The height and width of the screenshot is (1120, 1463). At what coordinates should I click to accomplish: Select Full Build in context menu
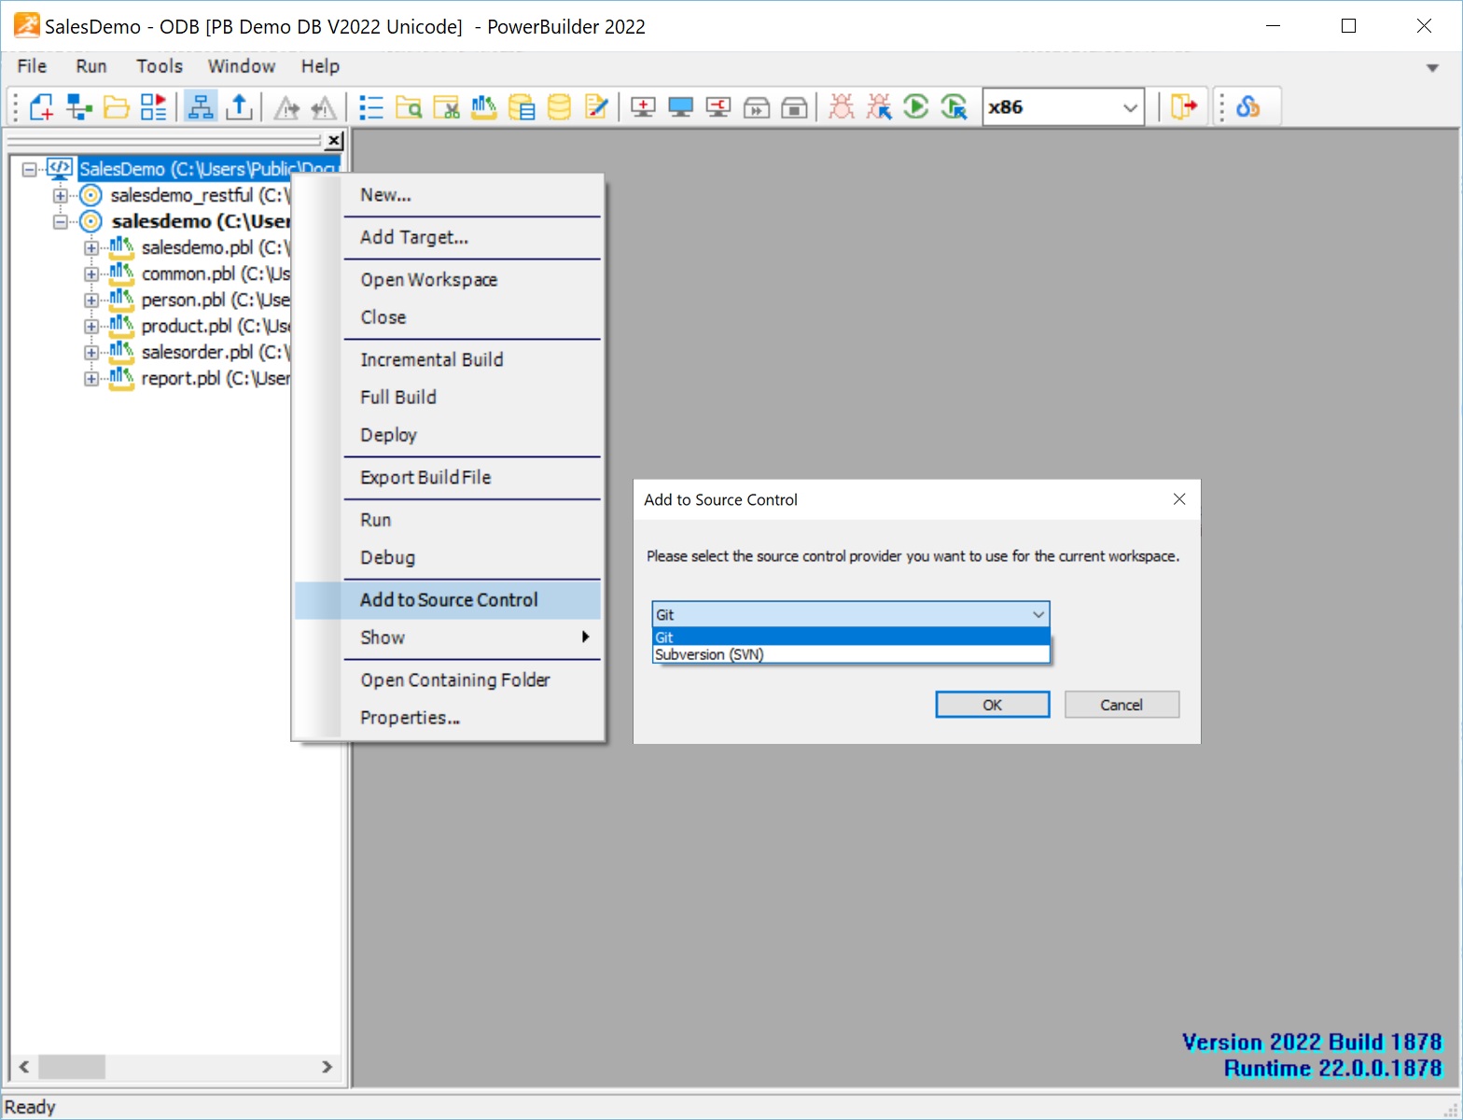coord(448,397)
